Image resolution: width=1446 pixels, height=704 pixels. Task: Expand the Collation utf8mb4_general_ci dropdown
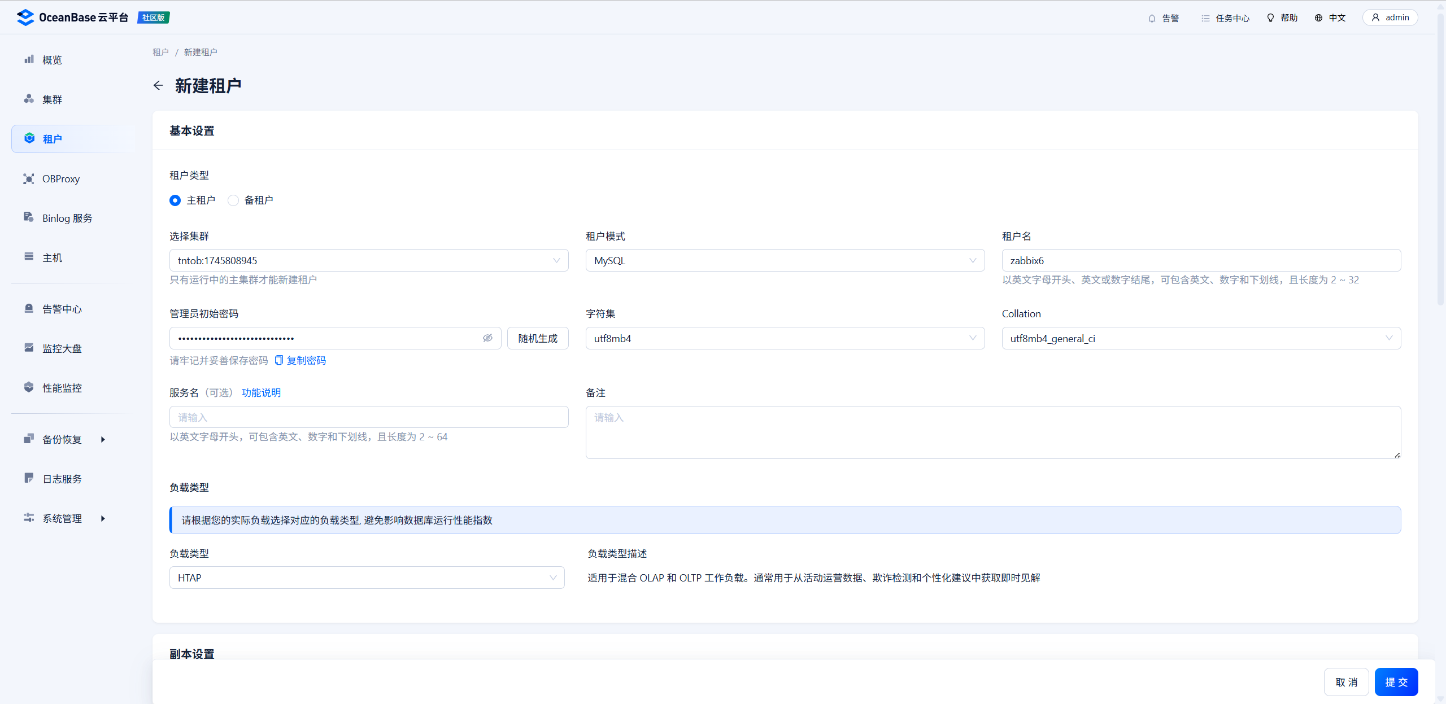[x=1201, y=338]
